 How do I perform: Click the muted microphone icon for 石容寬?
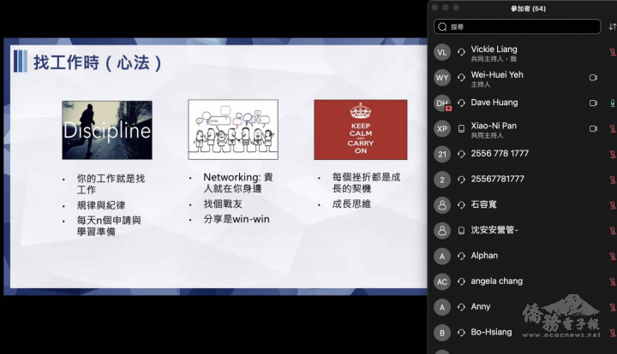(612, 205)
